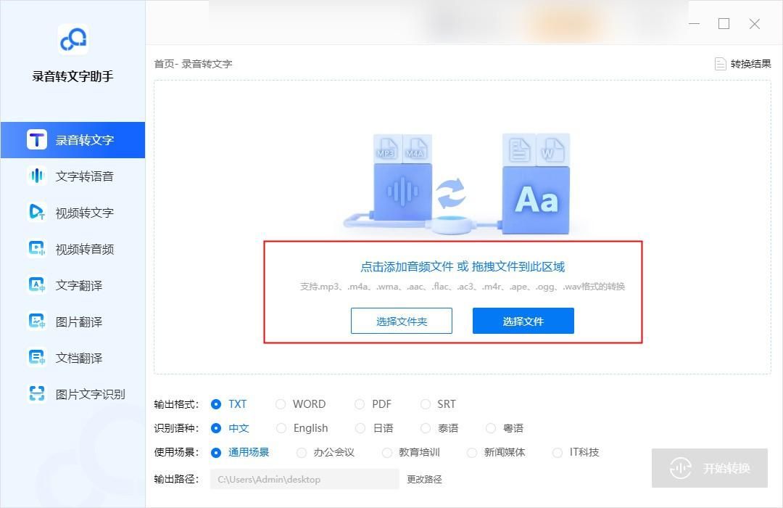Viewport: 783px width, 508px height.
Task: Click supported formats text 支持.mp3、.m4a
Action: (463, 287)
